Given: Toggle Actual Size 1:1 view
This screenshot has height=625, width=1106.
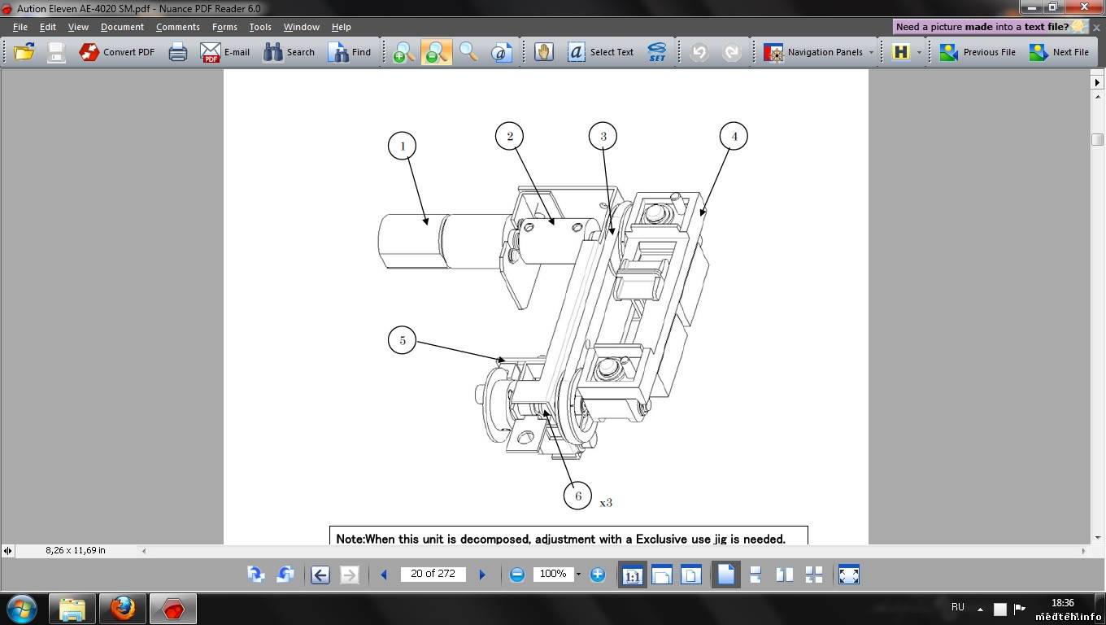Looking at the screenshot, I should coord(632,575).
